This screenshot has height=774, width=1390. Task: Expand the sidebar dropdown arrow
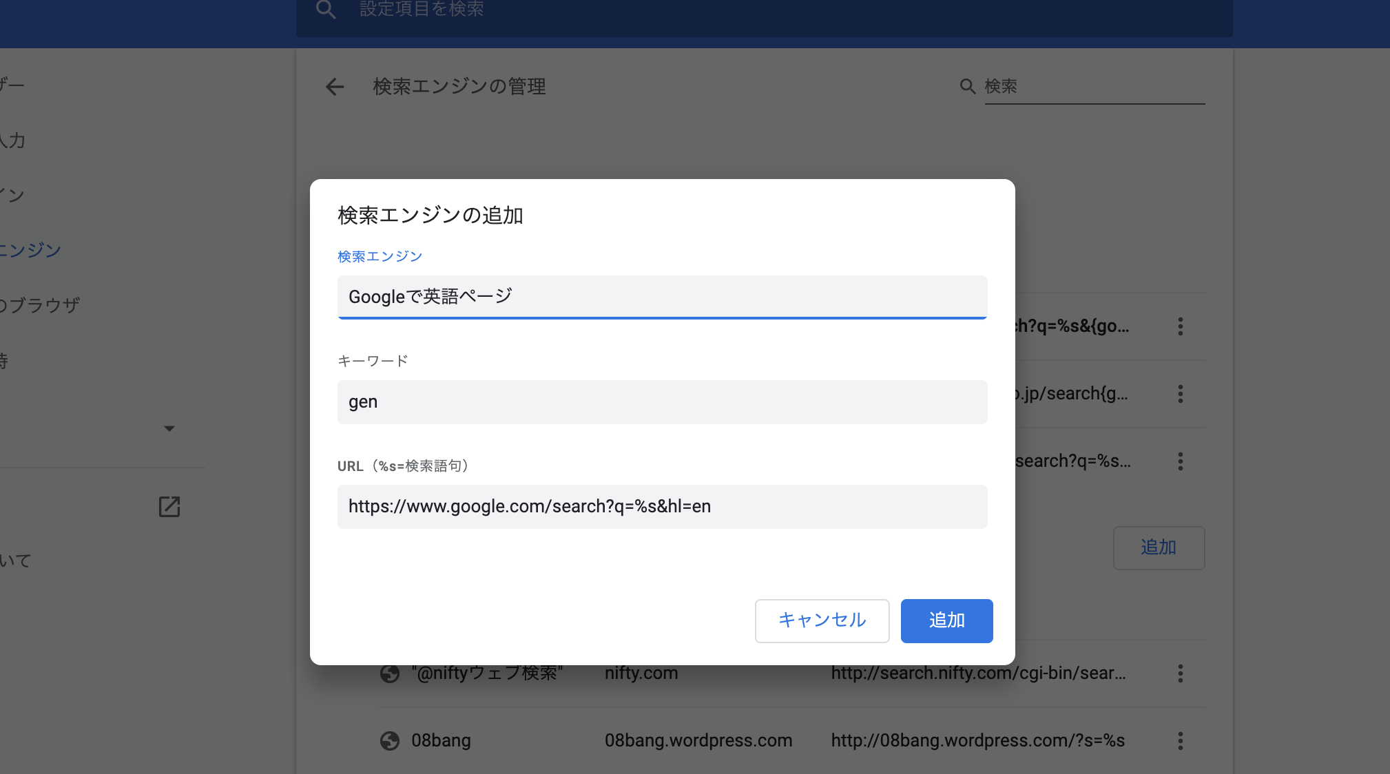tap(169, 428)
